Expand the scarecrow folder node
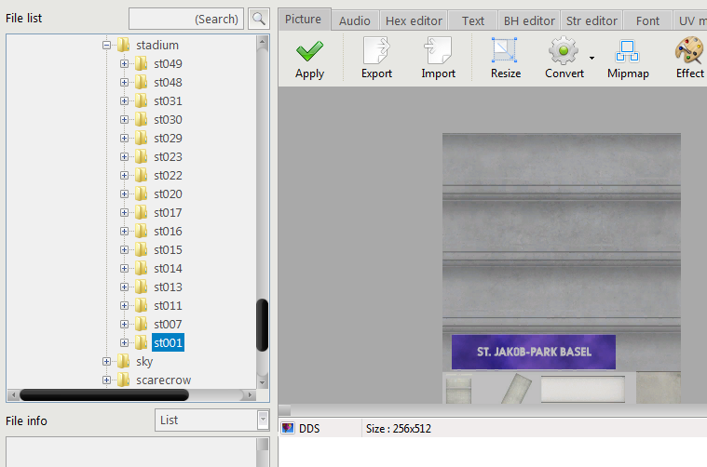 point(106,380)
